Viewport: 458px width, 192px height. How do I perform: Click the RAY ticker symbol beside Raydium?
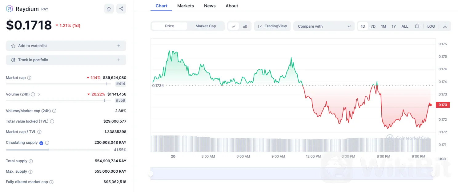coord(45,9)
